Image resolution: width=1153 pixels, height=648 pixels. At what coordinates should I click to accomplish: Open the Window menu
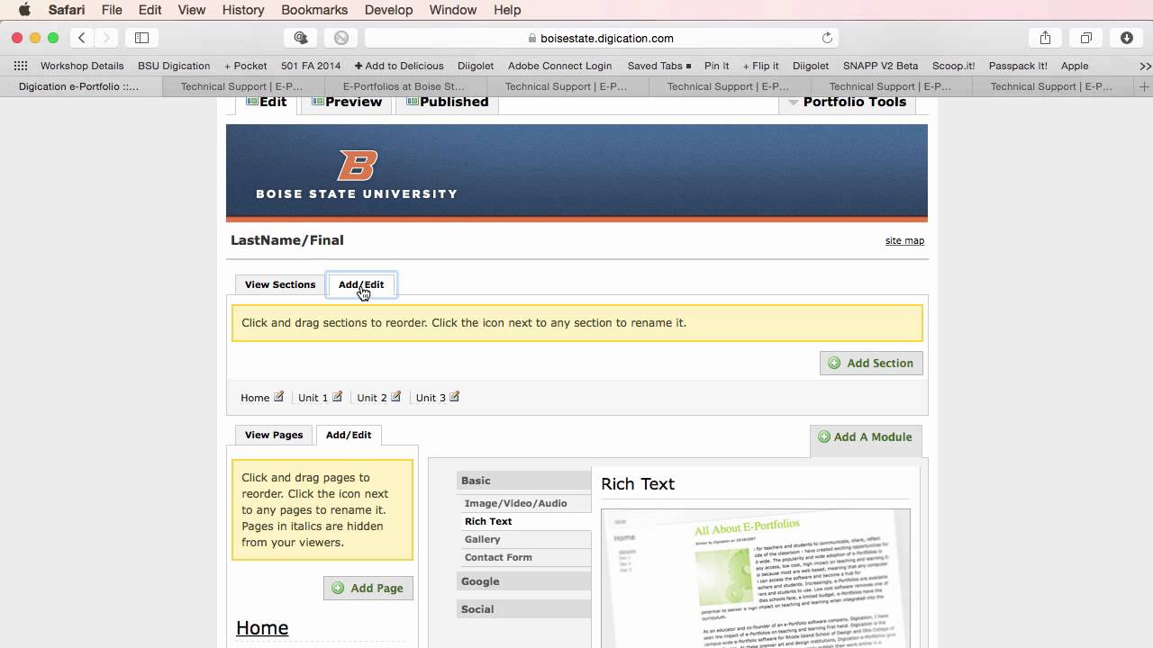point(452,10)
